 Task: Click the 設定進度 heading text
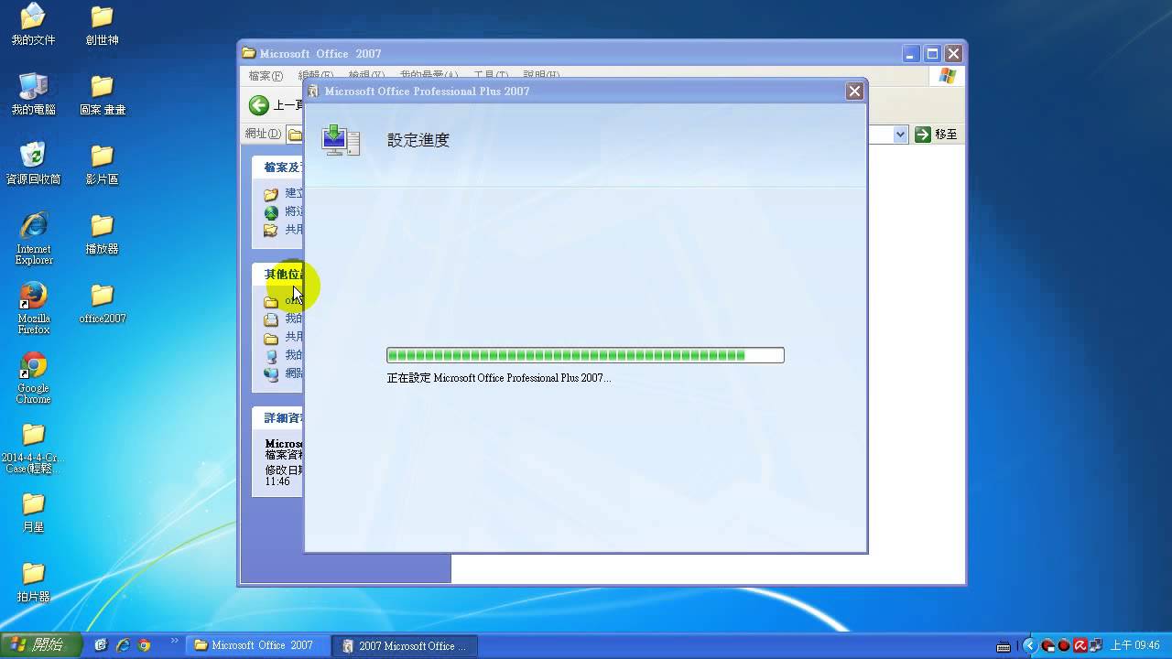click(418, 140)
